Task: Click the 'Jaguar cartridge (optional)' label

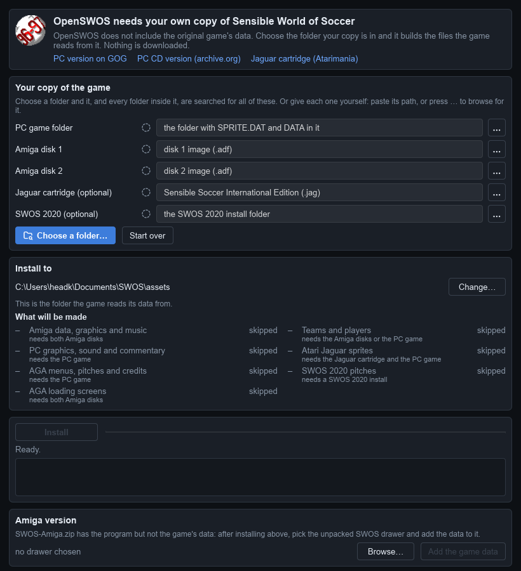Action: pos(64,192)
